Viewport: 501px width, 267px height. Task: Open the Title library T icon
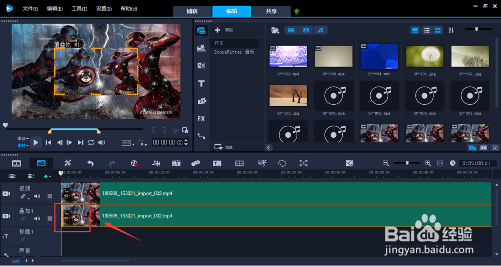coord(201,83)
